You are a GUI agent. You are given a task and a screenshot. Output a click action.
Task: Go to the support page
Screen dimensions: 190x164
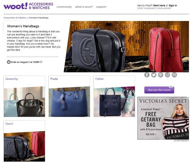pos(101,7)
